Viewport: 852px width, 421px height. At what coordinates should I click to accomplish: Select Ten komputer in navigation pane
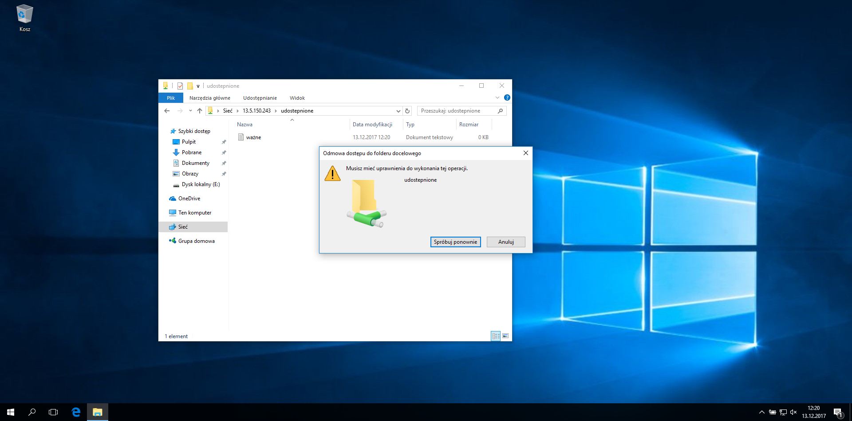click(x=194, y=213)
